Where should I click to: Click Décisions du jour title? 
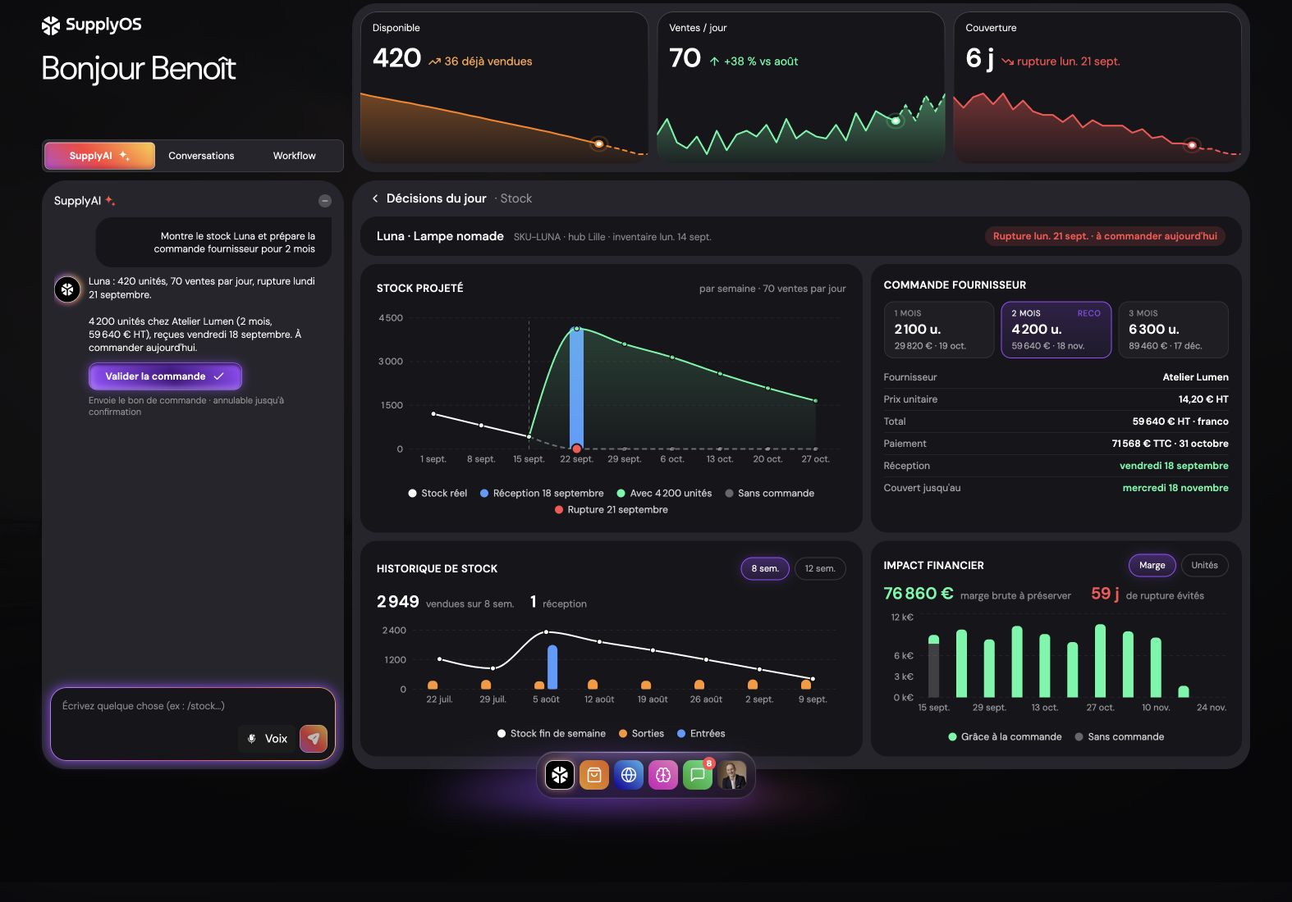[437, 198]
